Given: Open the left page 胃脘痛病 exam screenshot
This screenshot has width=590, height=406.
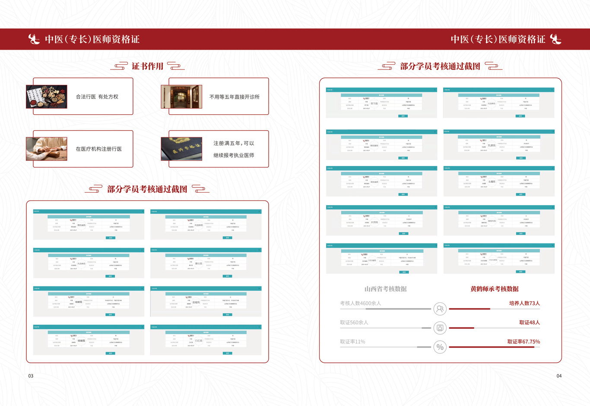Looking at the screenshot, I should [89, 225].
